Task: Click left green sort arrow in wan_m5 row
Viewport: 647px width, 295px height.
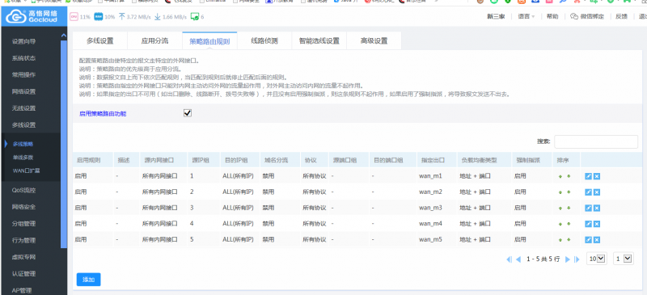Action: tap(560, 240)
